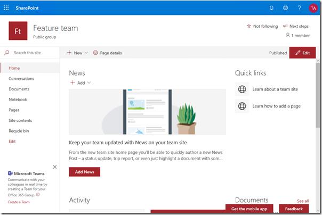The width and height of the screenshot is (322, 215).
Task: Click the Published status text
Action: 278,53
